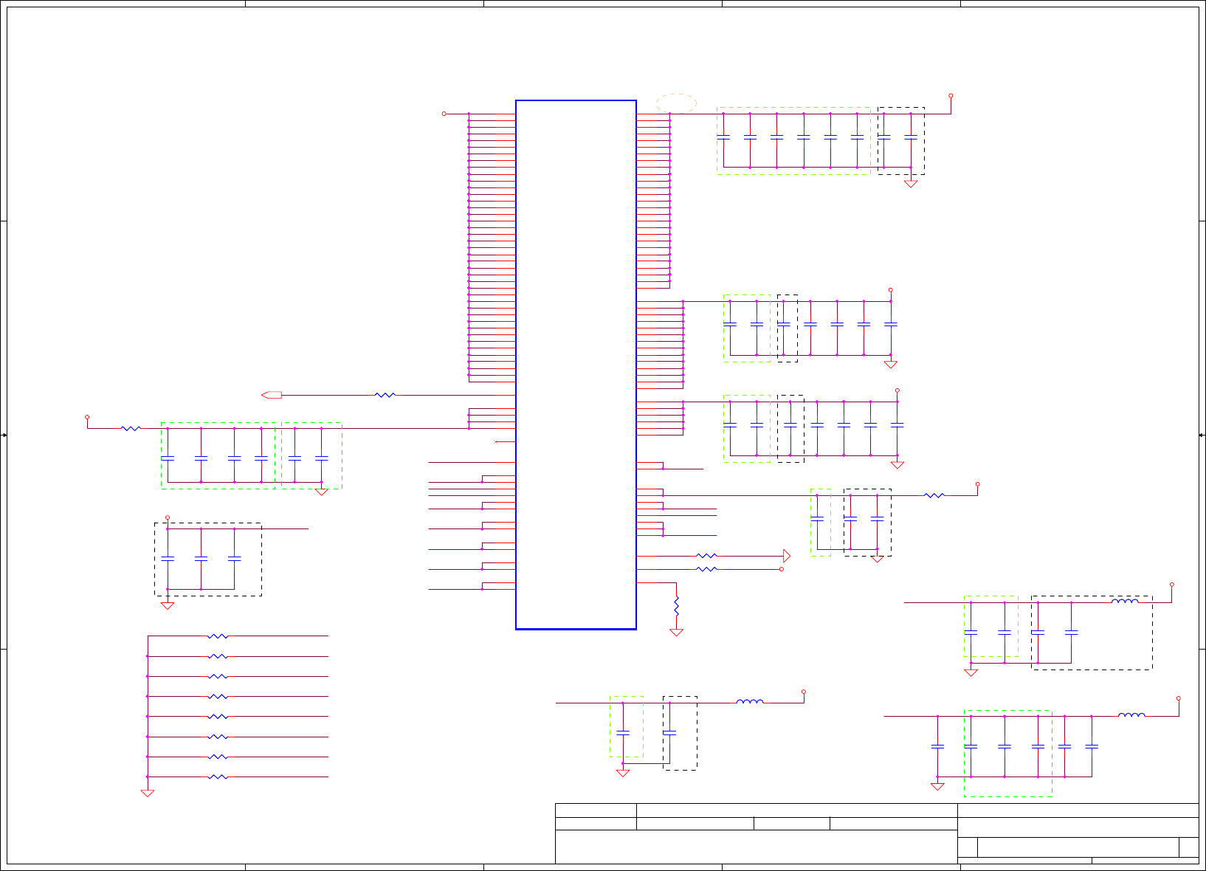This screenshot has height=871, width=1206.
Task: Select the top resistor of the eight-resistor bank
Action: pos(218,636)
